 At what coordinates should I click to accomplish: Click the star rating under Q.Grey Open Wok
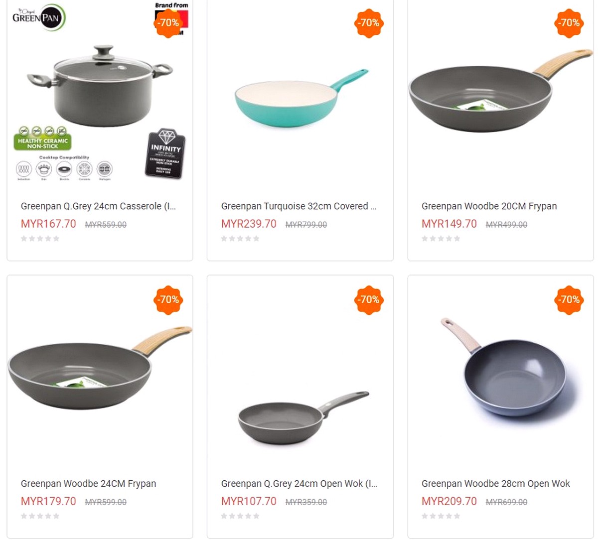240,516
